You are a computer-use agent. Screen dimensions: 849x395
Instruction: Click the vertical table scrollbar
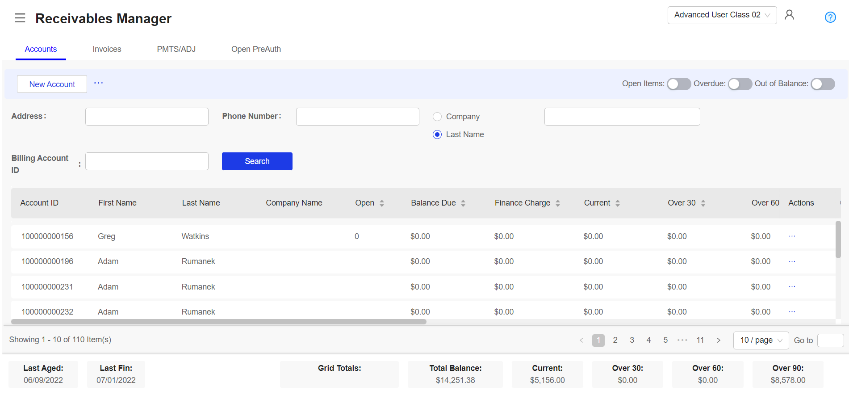[x=838, y=240]
